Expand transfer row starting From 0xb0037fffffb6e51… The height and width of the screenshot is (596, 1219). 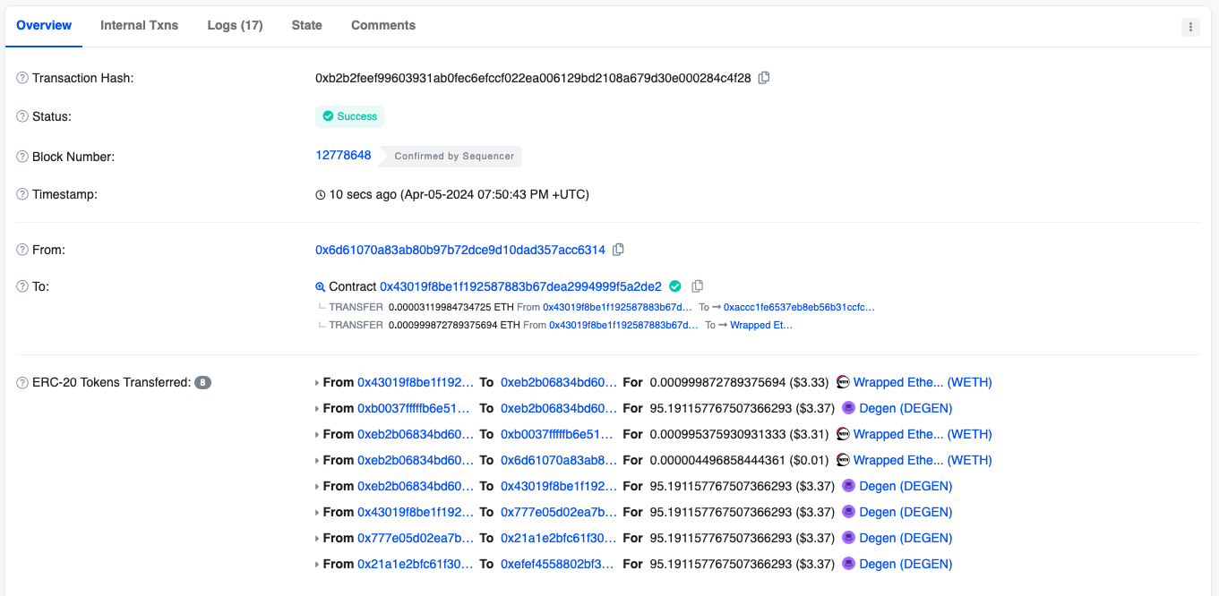click(317, 409)
